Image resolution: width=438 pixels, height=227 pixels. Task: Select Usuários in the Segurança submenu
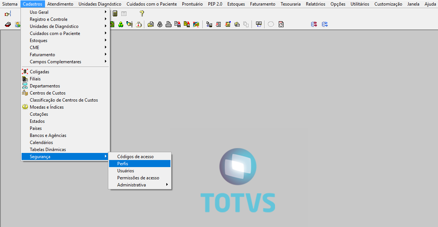coord(140,171)
